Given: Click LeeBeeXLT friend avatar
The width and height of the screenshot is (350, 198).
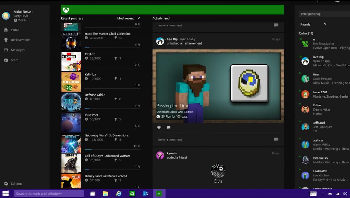Looking at the screenshot, I should tap(305, 175).
